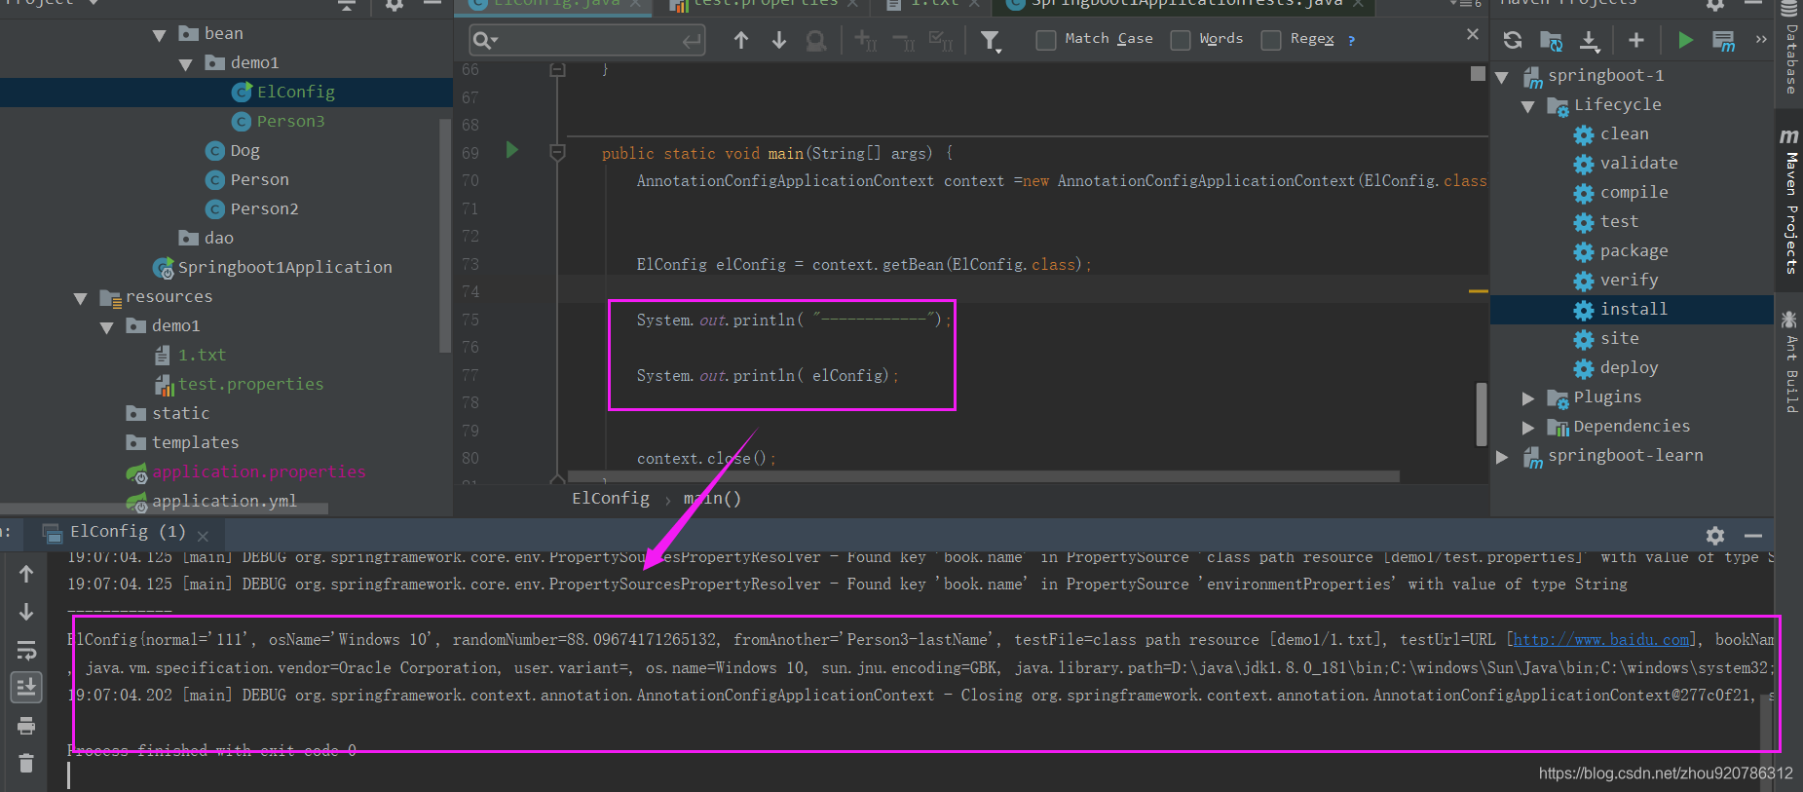Expand the springboot-learn Maven project

pyautogui.click(x=1501, y=456)
